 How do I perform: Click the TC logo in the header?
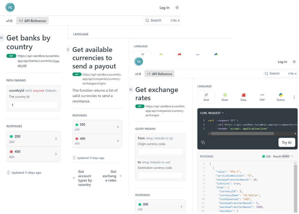click(x=138, y=62)
